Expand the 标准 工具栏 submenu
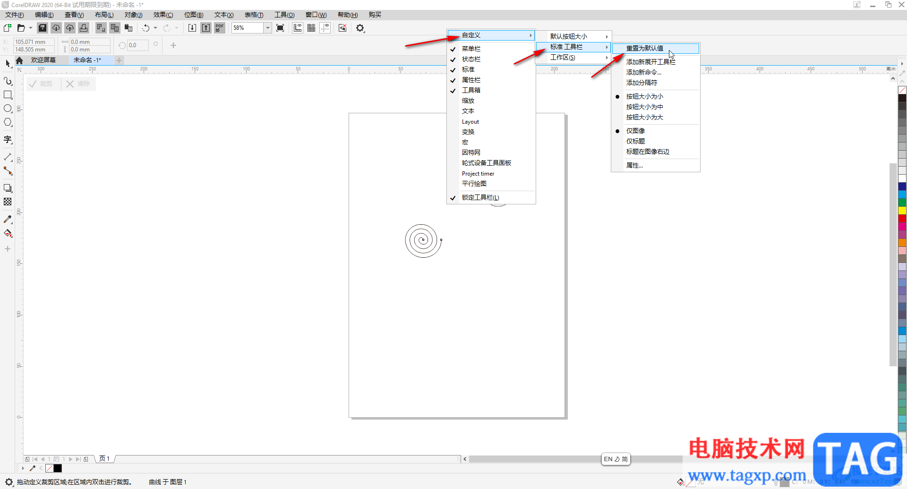The width and height of the screenshot is (907, 489). pos(574,47)
